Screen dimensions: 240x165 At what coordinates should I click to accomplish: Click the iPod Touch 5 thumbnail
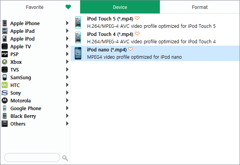pyautogui.click(x=78, y=22)
